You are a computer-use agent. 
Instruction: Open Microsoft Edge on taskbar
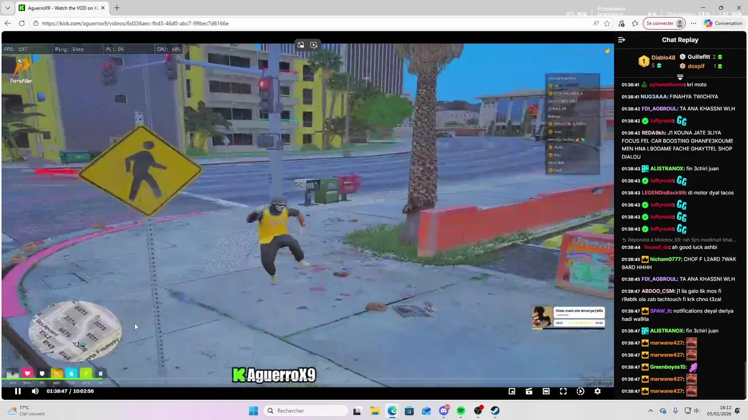(392, 411)
